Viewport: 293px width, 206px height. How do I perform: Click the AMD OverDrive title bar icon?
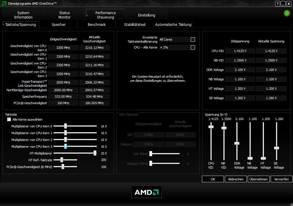(x=4, y=3)
